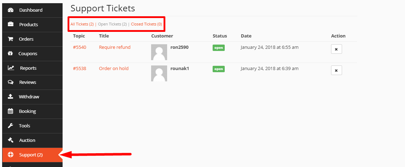
Task: Open the Order on hold ticket
Action: tap(114, 69)
